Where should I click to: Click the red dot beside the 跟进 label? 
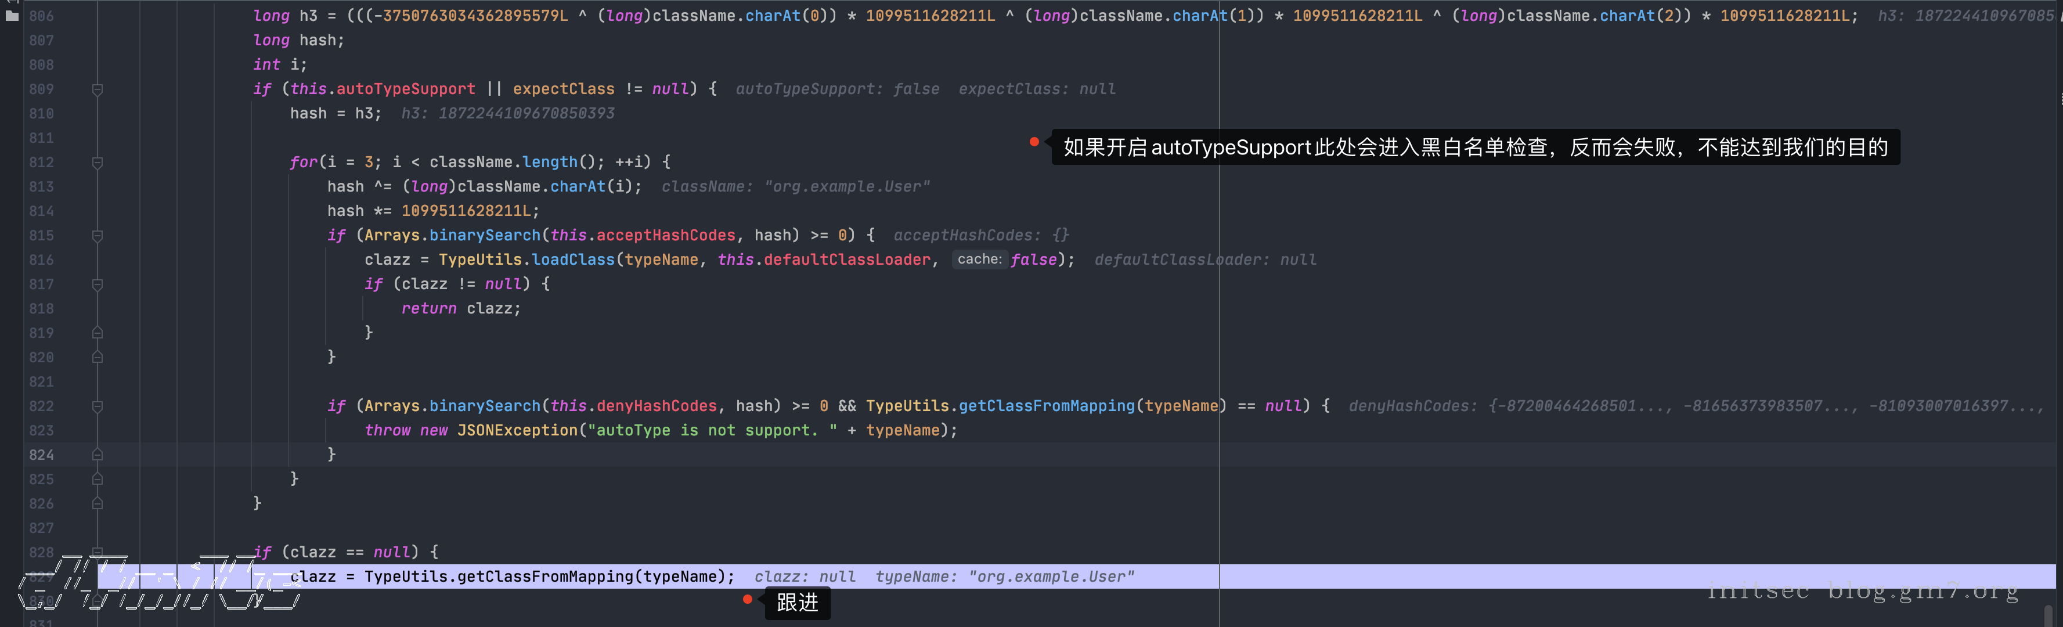click(x=747, y=599)
